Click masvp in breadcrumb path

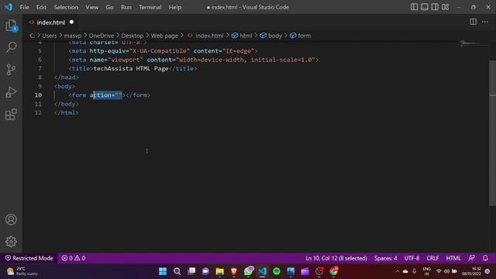click(x=73, y=36)
